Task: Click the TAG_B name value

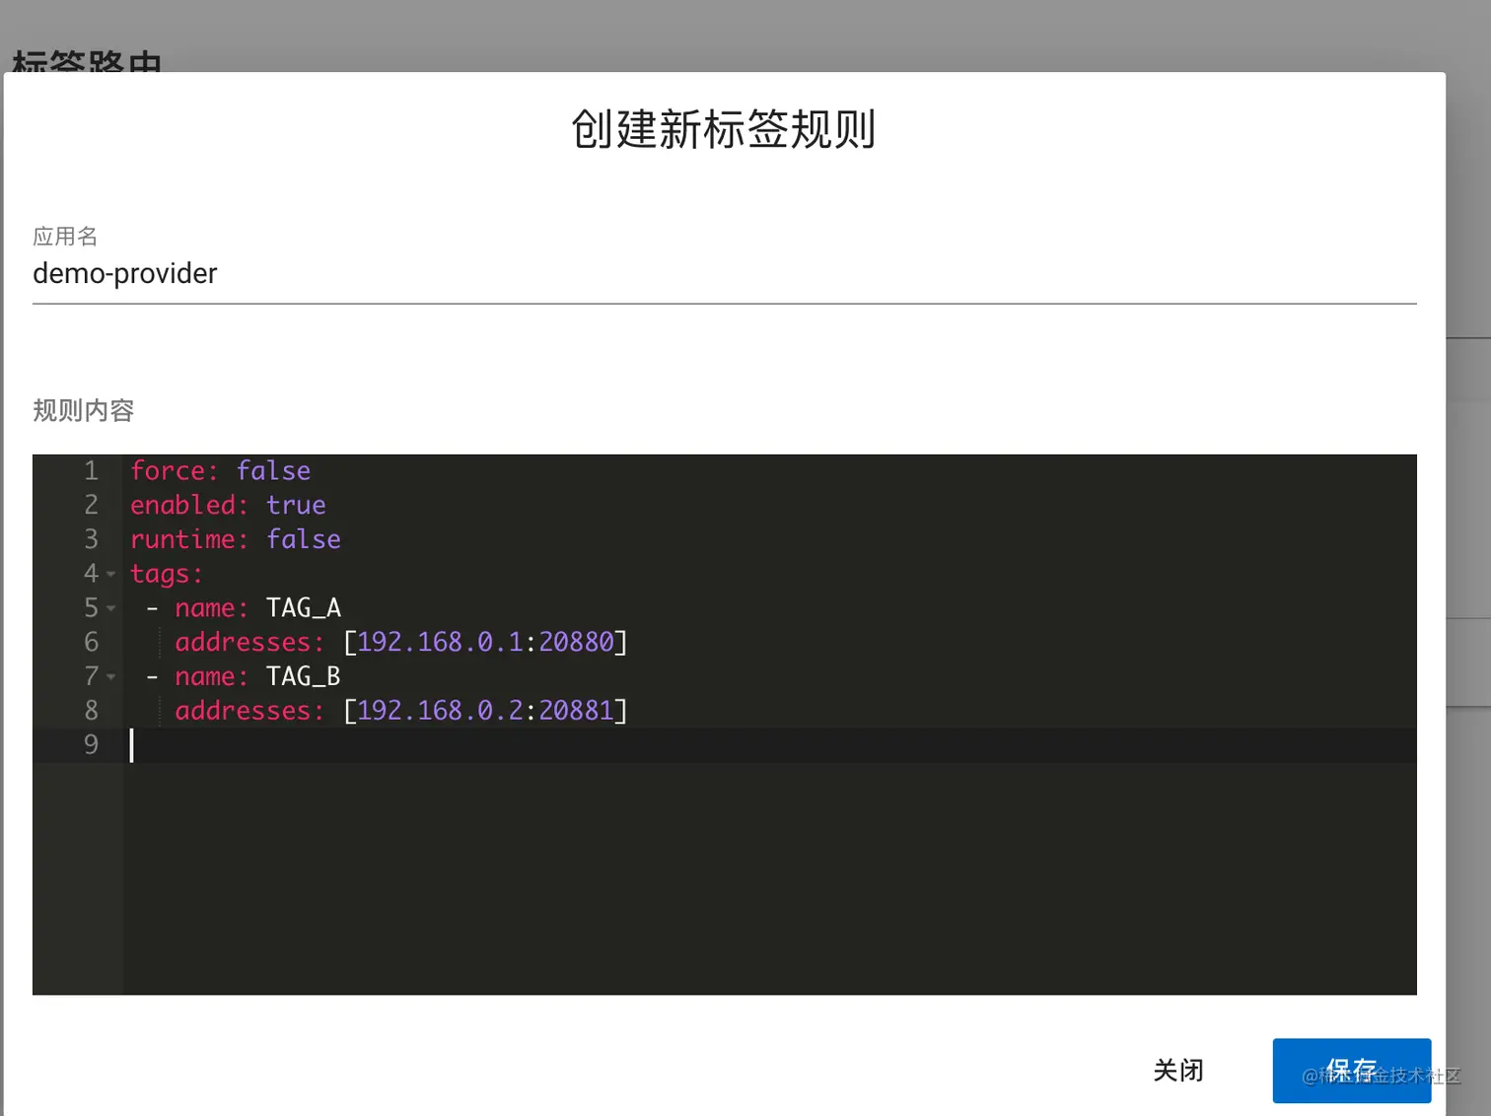Action: point(304,676)
